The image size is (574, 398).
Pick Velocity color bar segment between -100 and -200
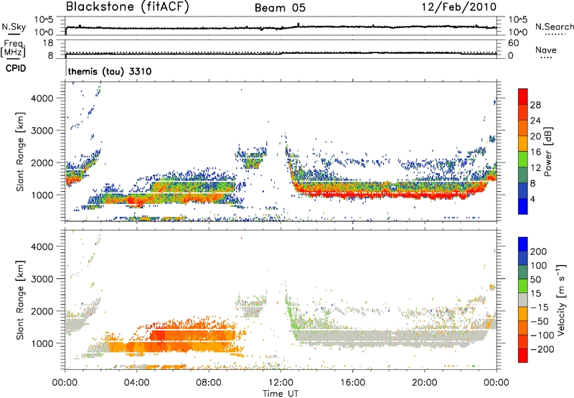pyautogui.click(x=523, y=341)
